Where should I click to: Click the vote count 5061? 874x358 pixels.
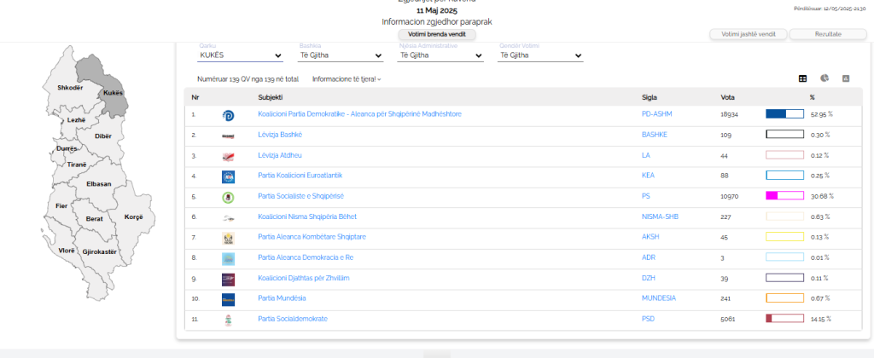pyautogui.click(x=728, y=319)
